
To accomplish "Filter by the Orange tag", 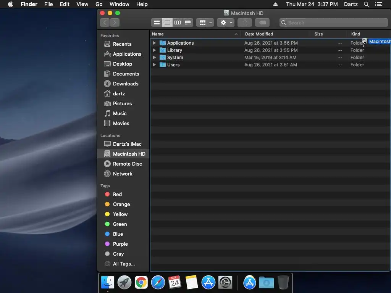I will click(x=123, y=204).
